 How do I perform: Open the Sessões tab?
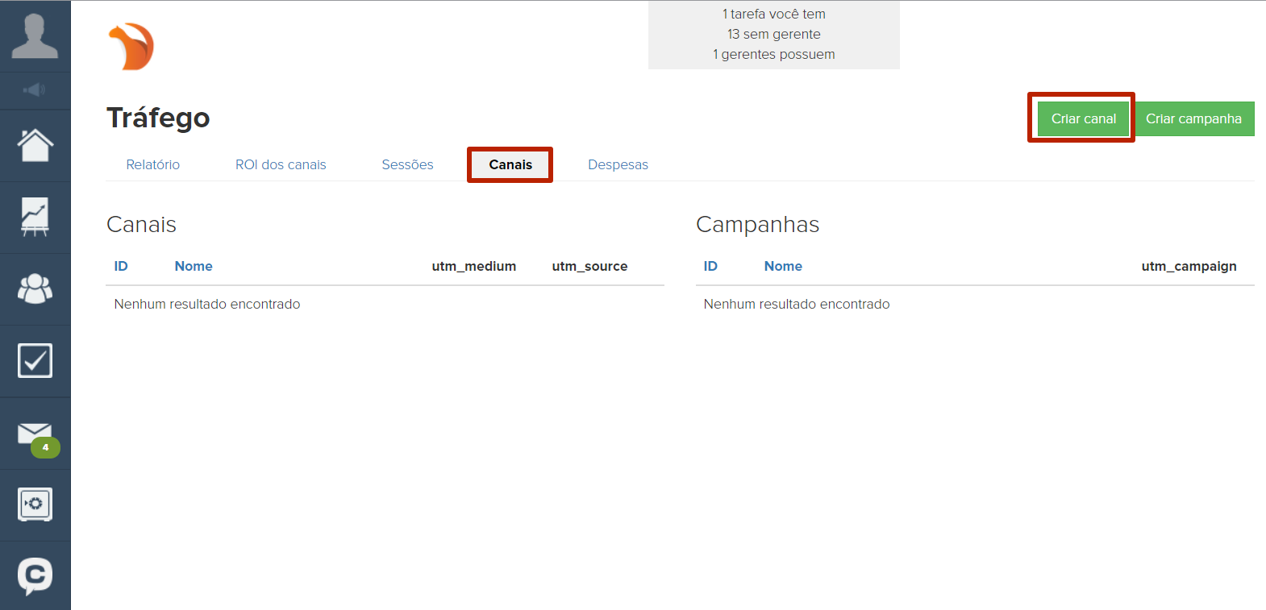click(x=407, y=164)
